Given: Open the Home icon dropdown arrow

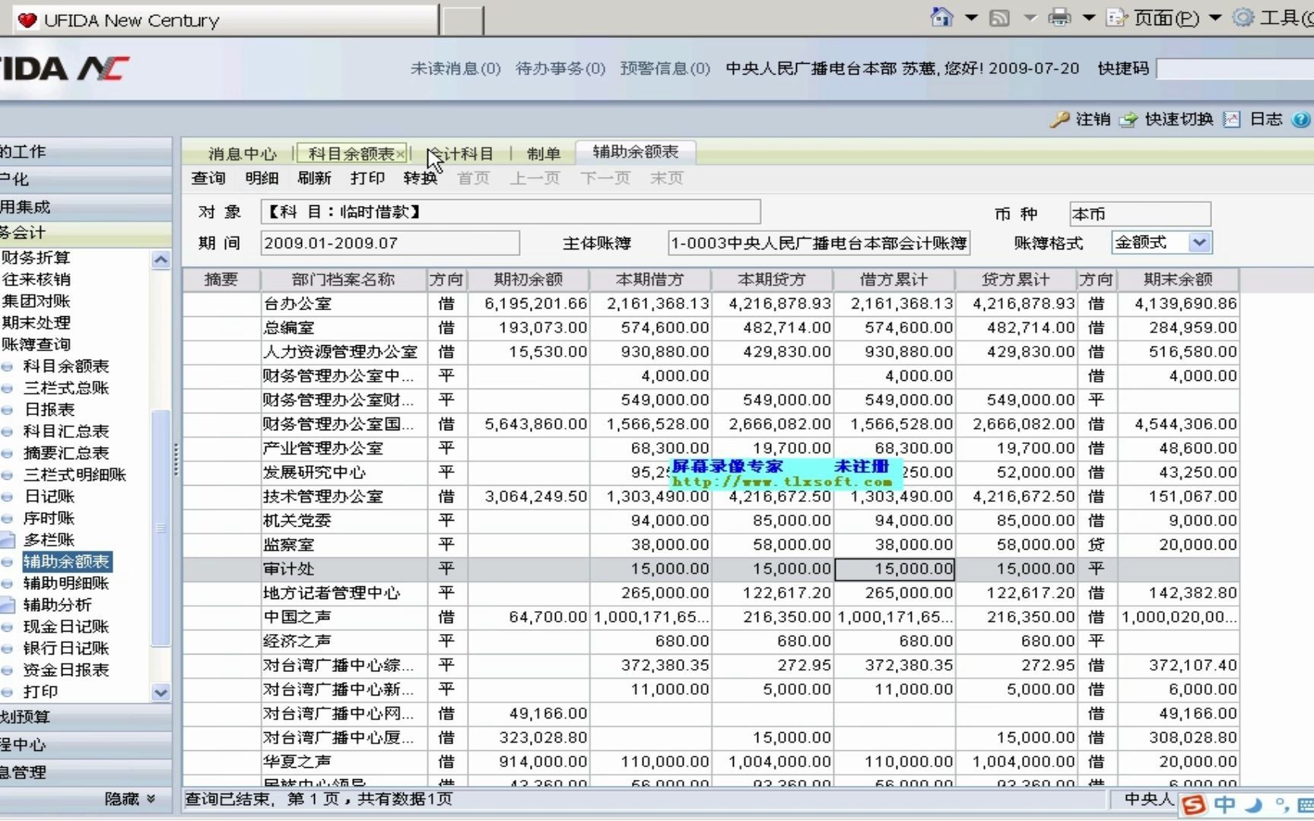Looking at the screenshot, I should pos(971,17).
